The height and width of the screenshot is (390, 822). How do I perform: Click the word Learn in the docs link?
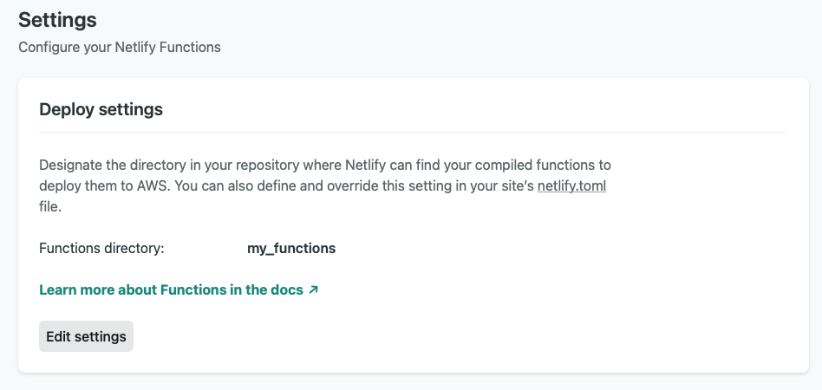click(57, 290)
